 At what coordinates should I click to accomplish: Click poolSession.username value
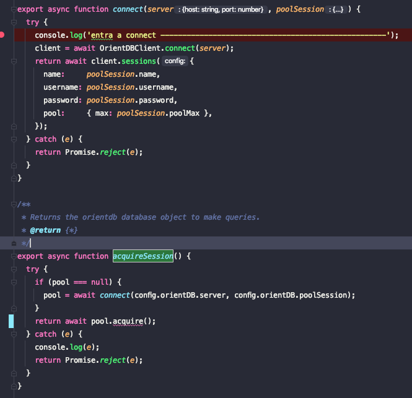[130, 87]
